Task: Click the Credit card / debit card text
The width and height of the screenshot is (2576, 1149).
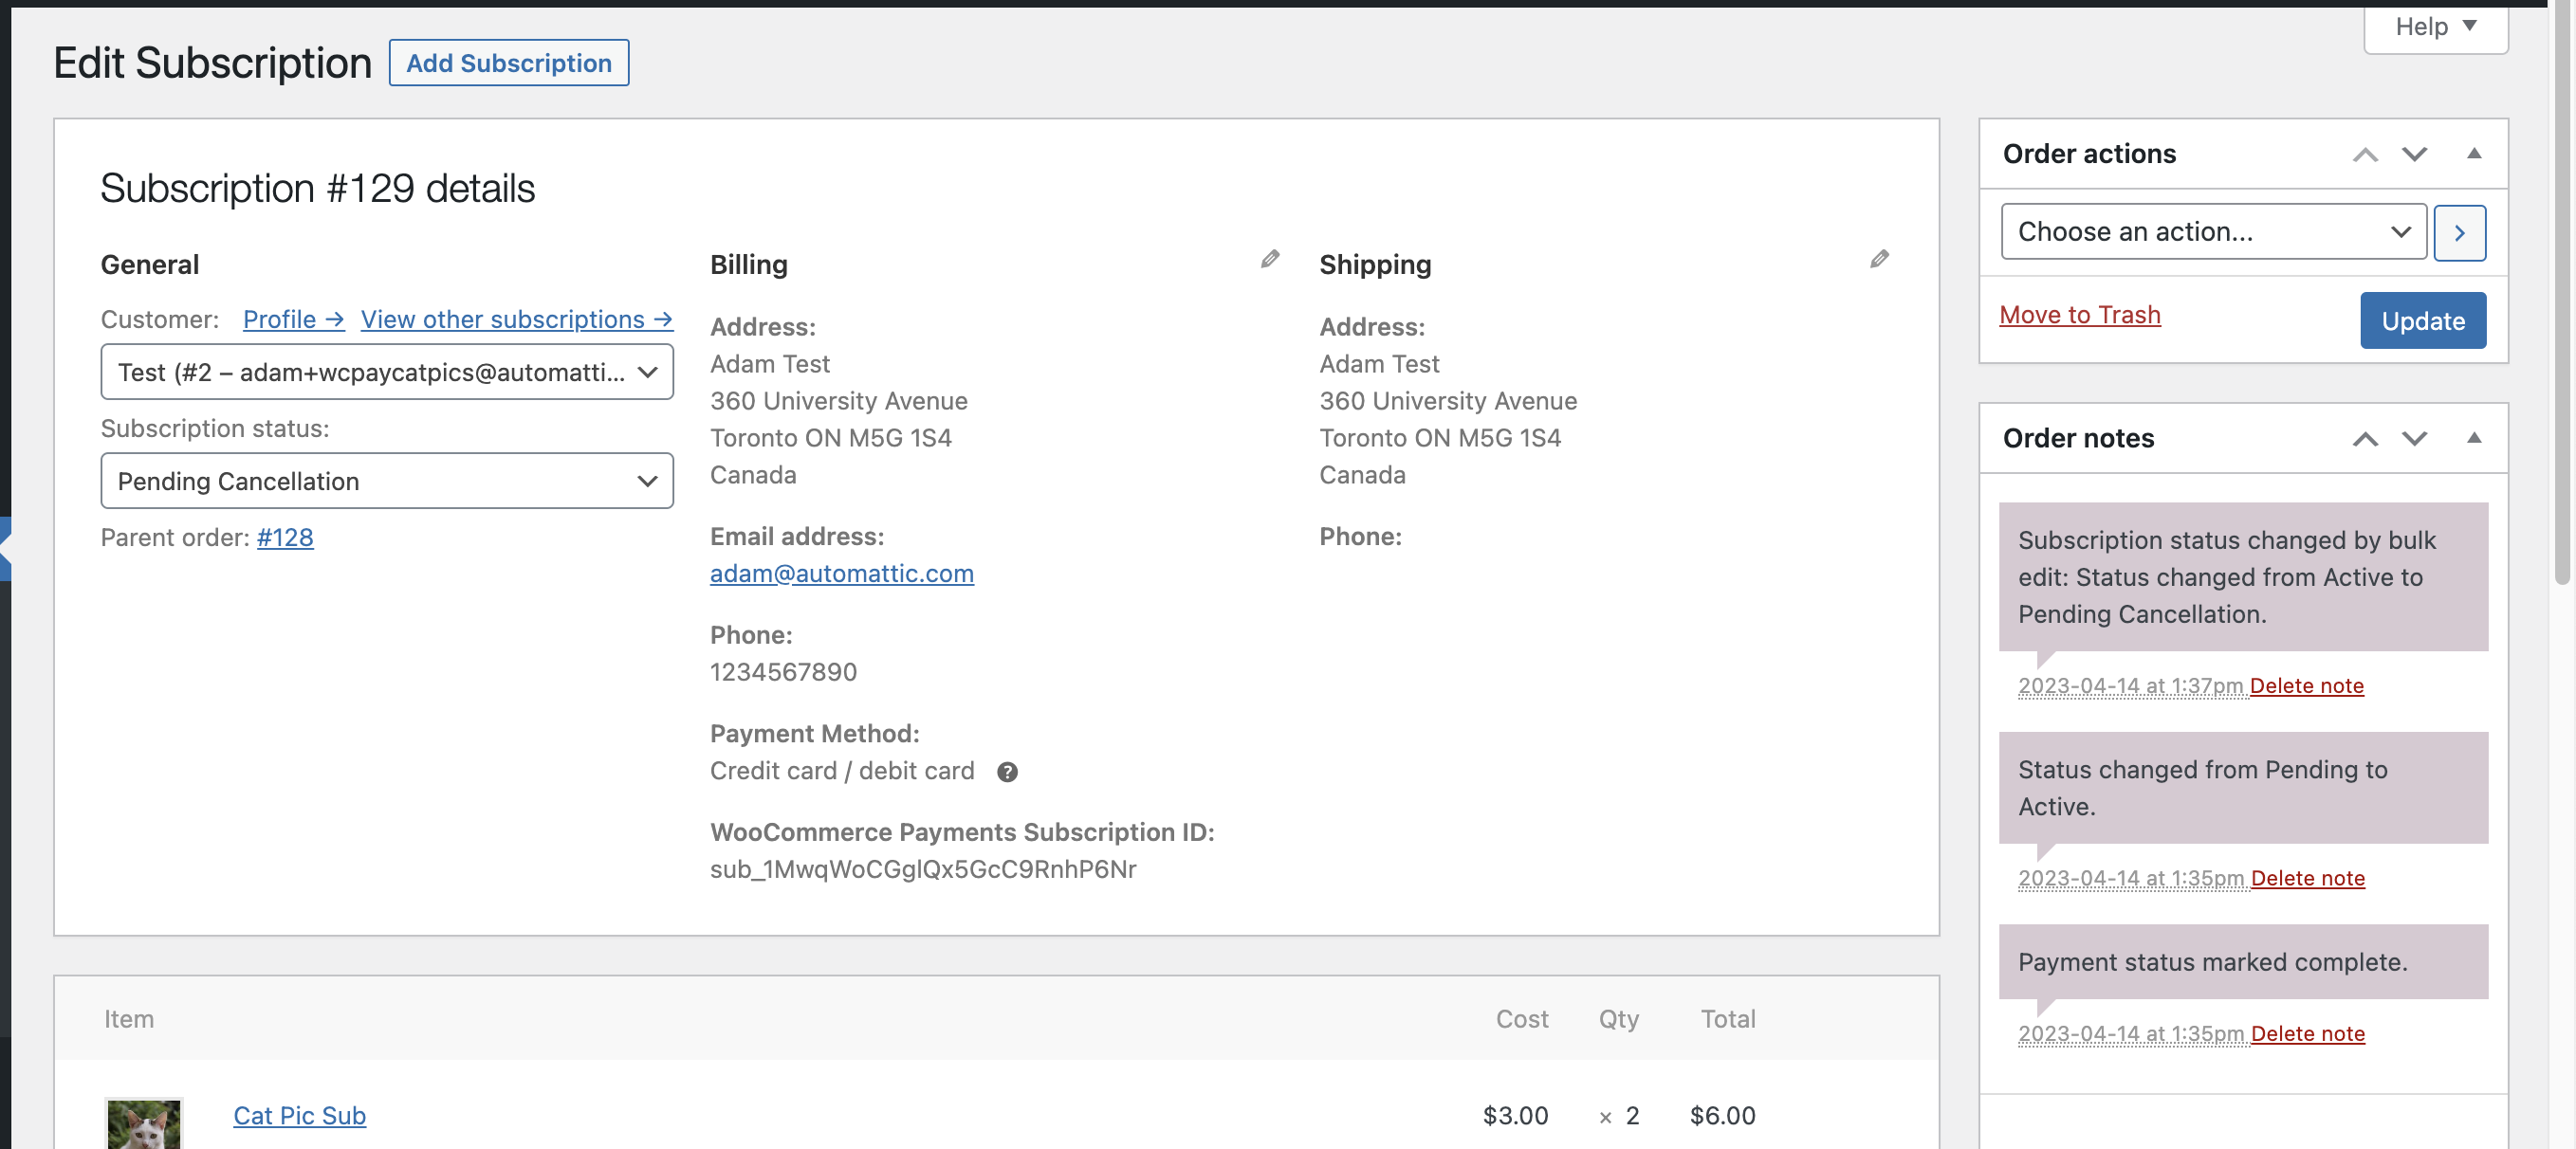Action: 842,772
